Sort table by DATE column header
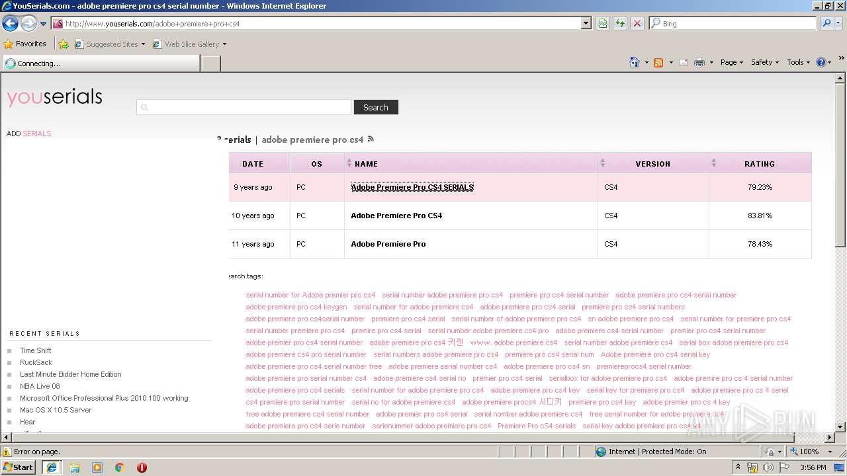 253,164
